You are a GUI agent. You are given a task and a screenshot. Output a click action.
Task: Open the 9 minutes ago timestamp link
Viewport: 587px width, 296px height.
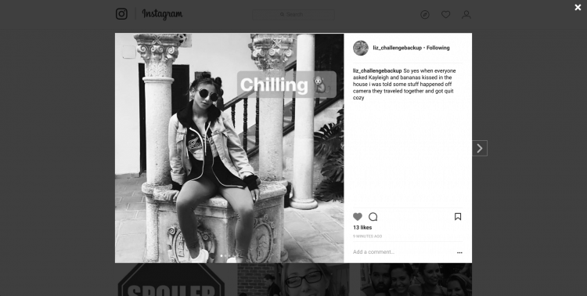click(x=368, y=236)
